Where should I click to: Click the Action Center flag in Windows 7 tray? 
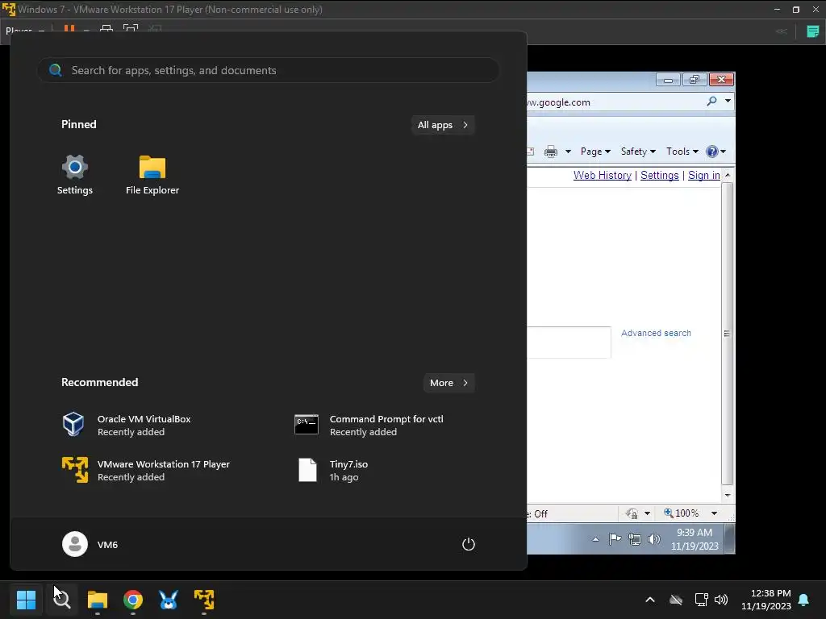(x=615, y=539)
